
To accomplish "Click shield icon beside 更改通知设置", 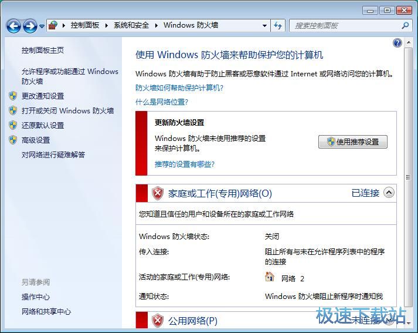I will 13,96.
